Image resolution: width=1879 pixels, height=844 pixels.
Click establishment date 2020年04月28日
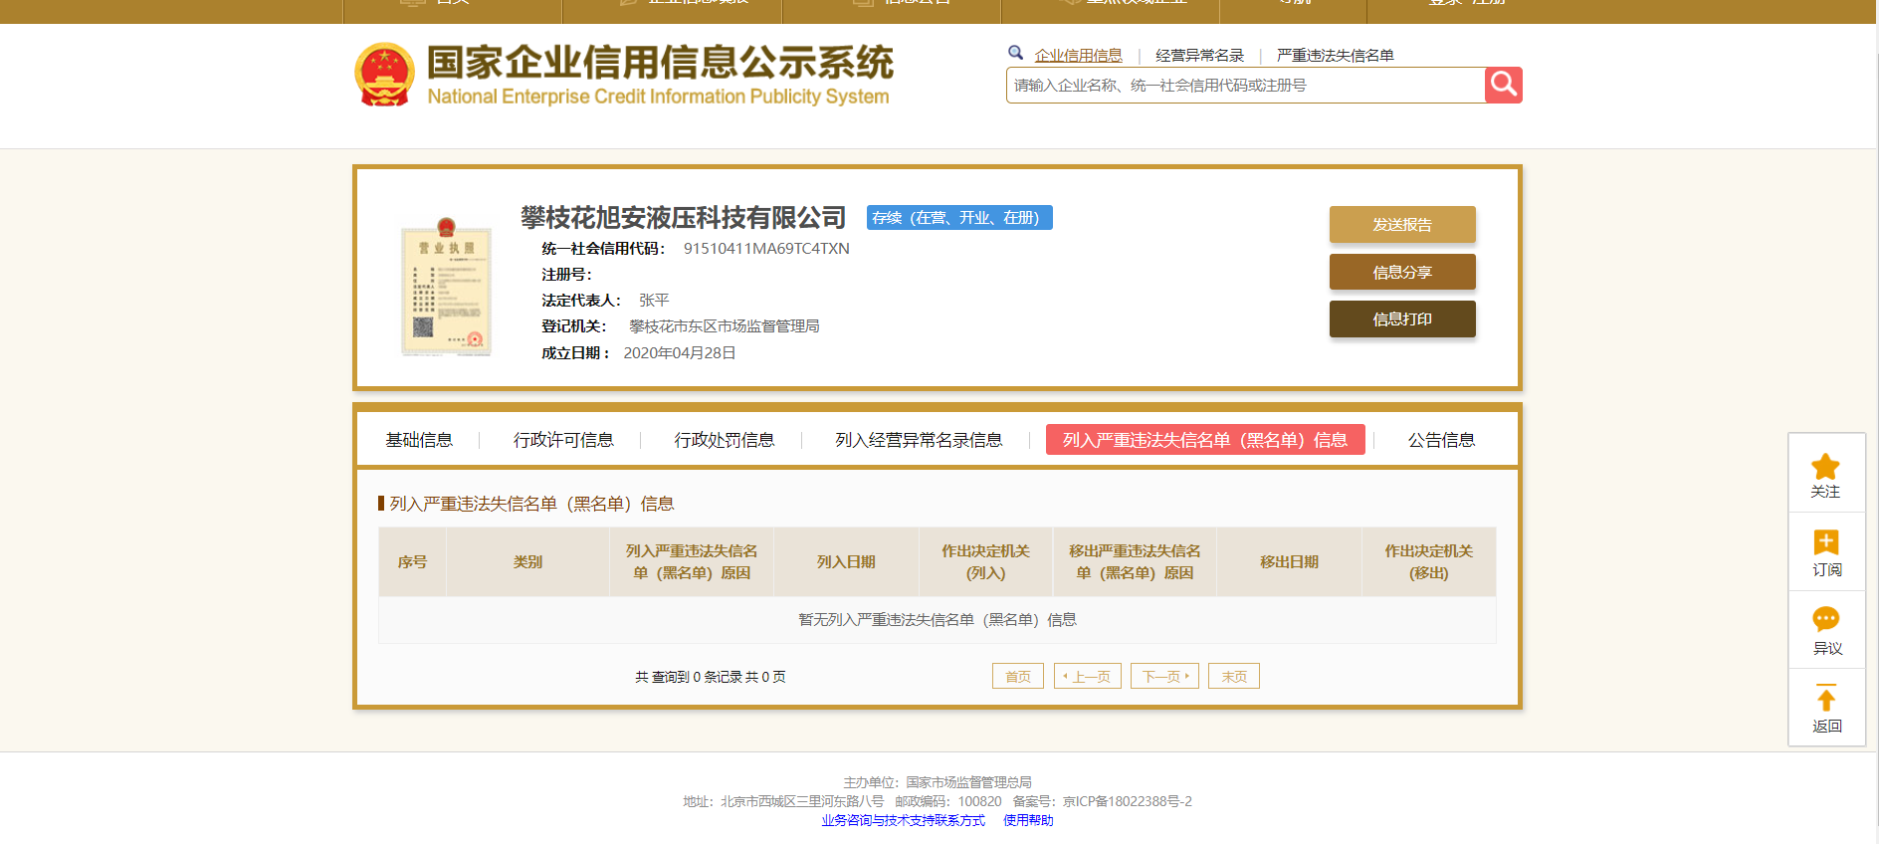[680, 352]
